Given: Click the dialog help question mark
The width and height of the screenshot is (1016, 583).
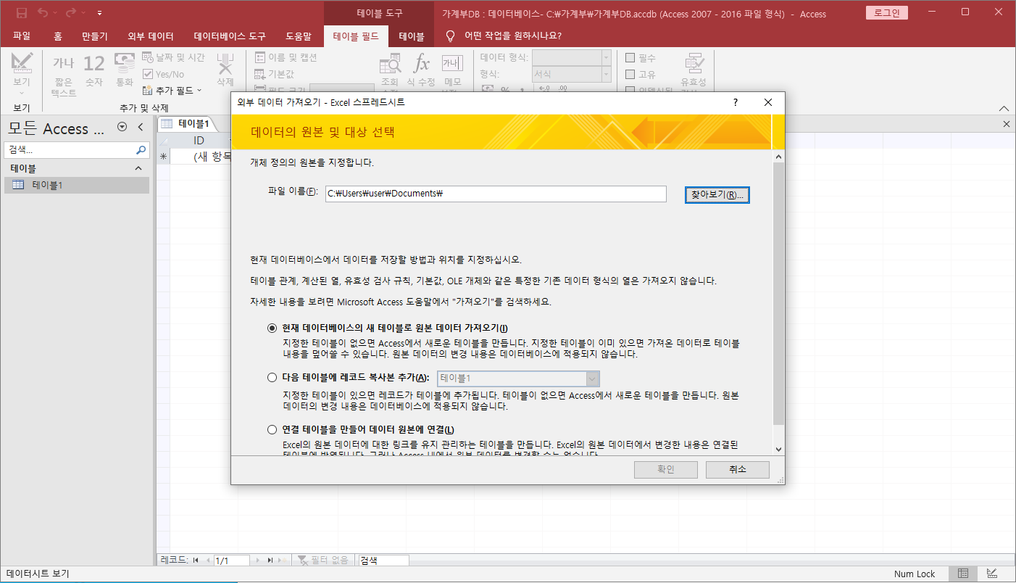Looking at the screenshot, I should coord(736,102).
